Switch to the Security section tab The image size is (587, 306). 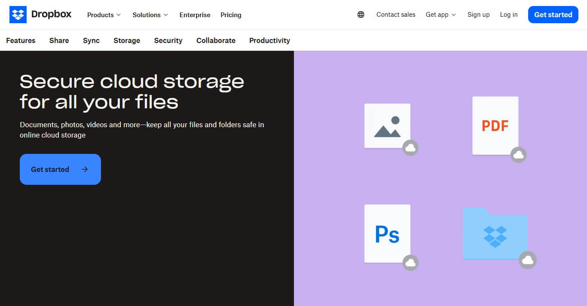(x=168, y=40)
